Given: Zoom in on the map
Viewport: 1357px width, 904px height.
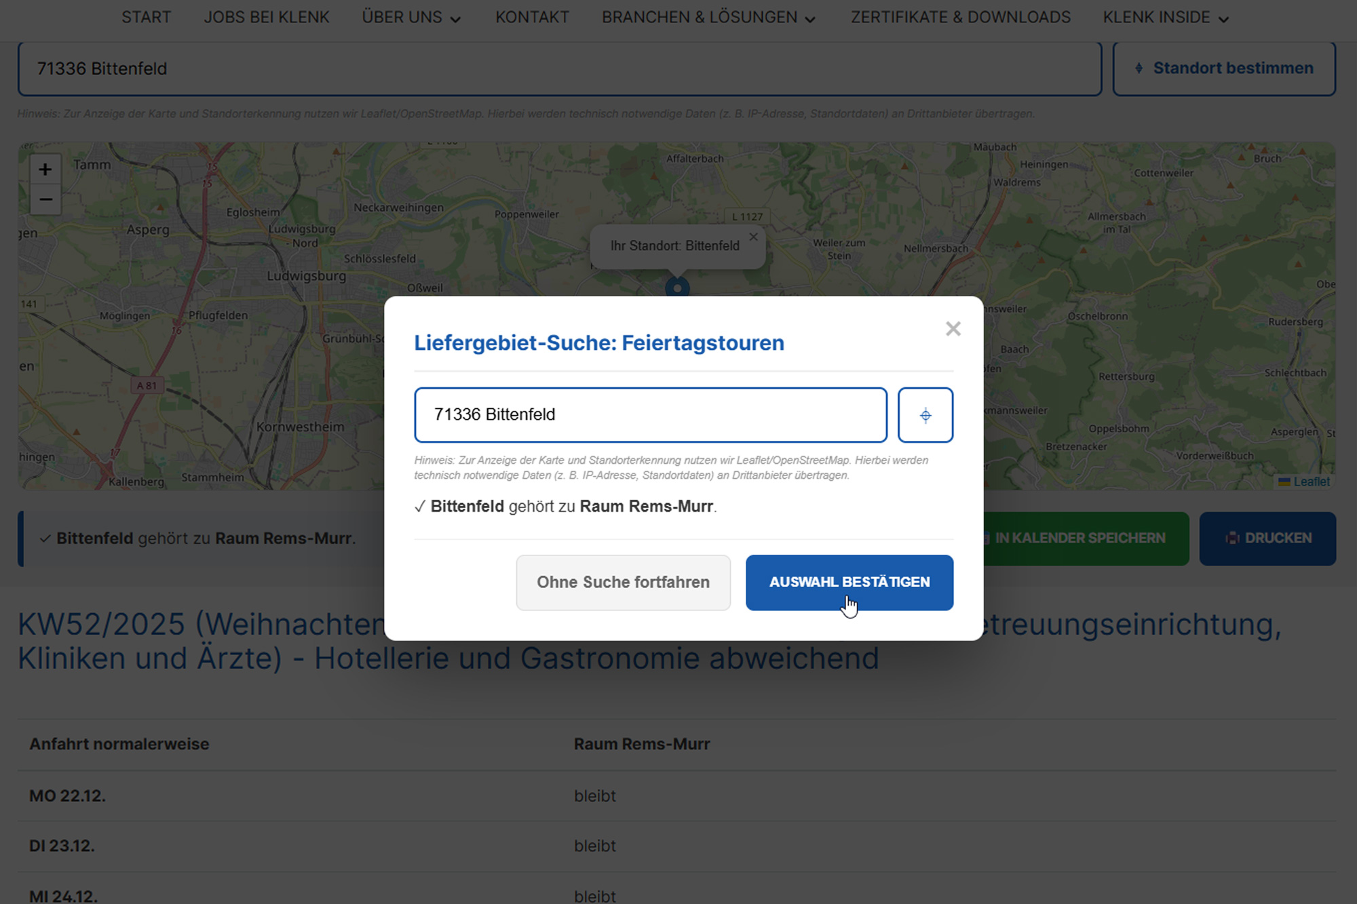Looking at the screenshot, I should 45,170.
